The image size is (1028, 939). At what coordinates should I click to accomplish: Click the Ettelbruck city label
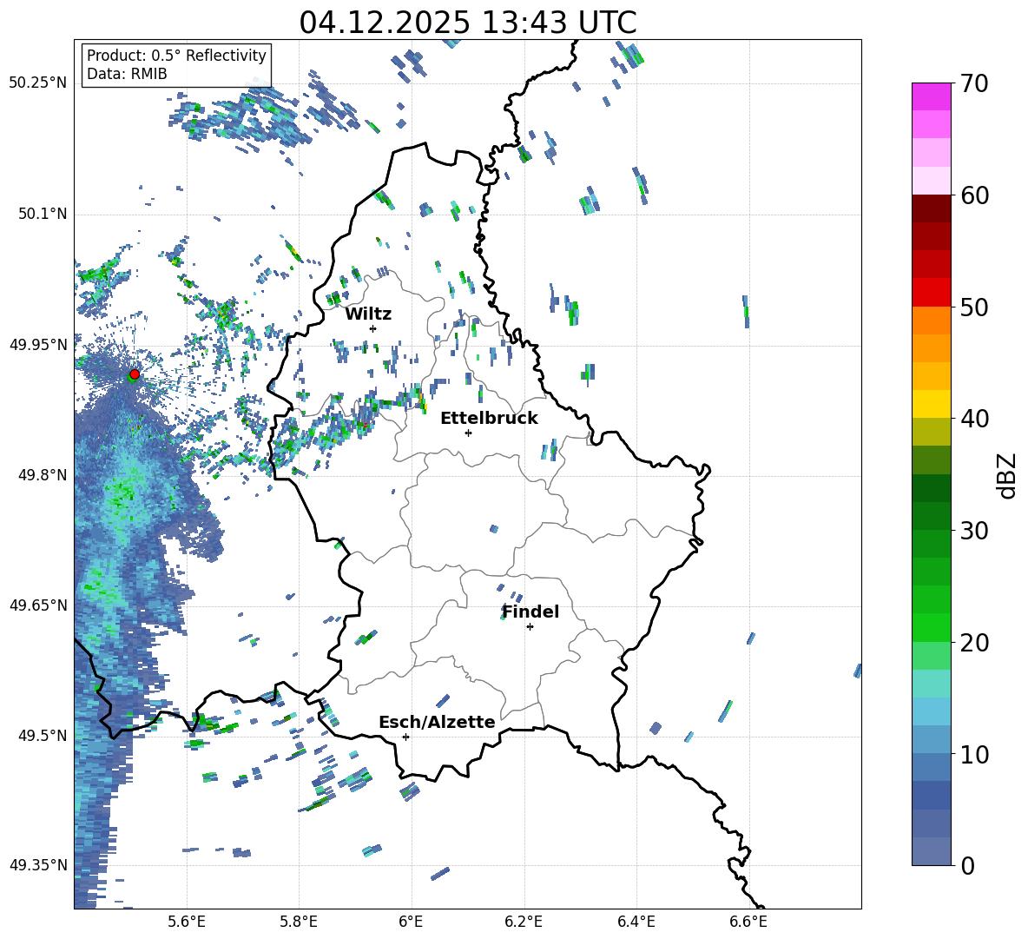(489, 419)
